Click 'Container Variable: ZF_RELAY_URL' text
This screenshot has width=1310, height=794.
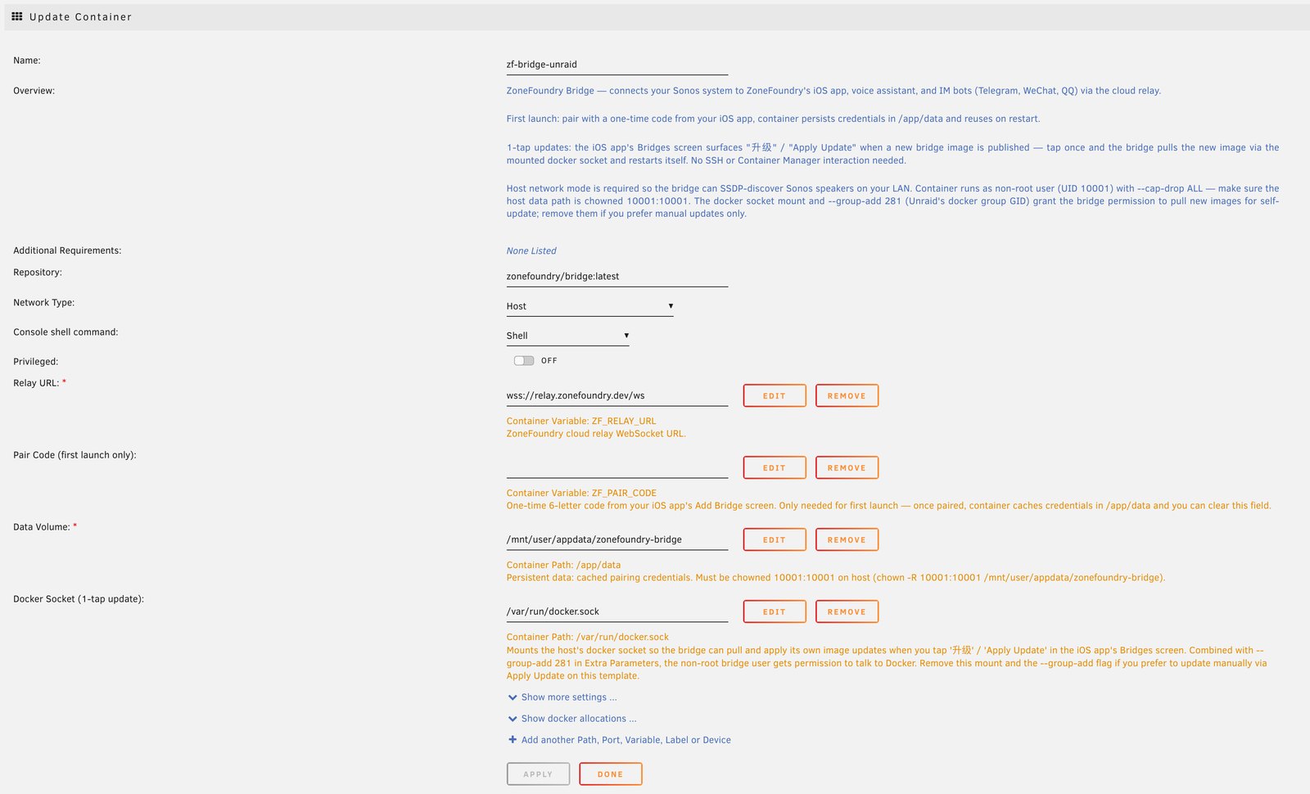[581, 421]
